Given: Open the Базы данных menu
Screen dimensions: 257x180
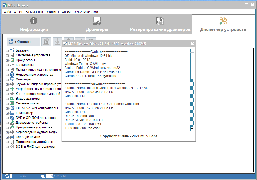Looking at the screenshot, I should click(34, 12).
